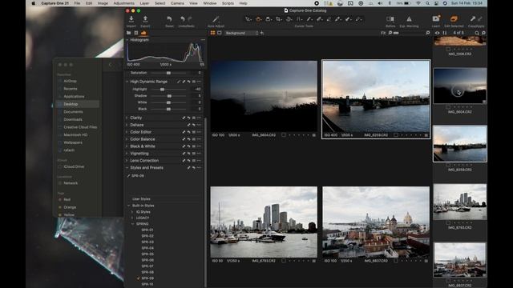Select the IMG_0604.CR2 viewer image
Screen dimensions: 513x288
click(x=264, y=96)
